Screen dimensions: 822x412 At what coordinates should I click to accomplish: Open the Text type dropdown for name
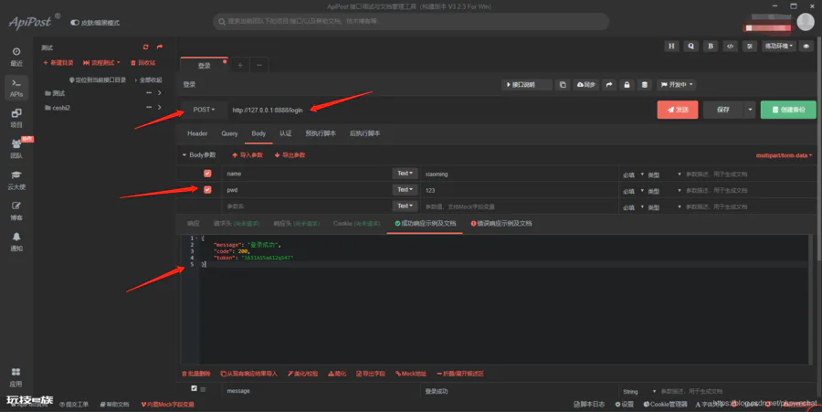[x=406, y=174]
